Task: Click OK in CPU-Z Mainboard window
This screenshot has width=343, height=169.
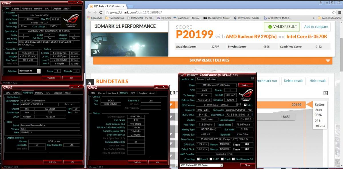Action: coord(73,162)
